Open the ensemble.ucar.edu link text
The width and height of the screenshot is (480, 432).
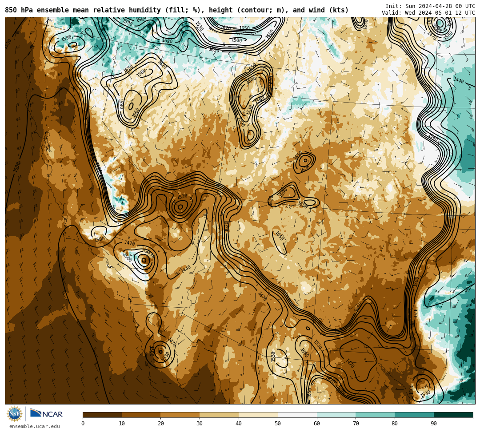click(35, 426)
